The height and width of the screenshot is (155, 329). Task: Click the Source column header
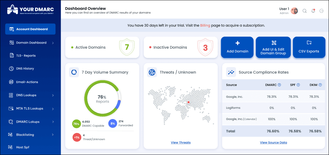point(231,85)
